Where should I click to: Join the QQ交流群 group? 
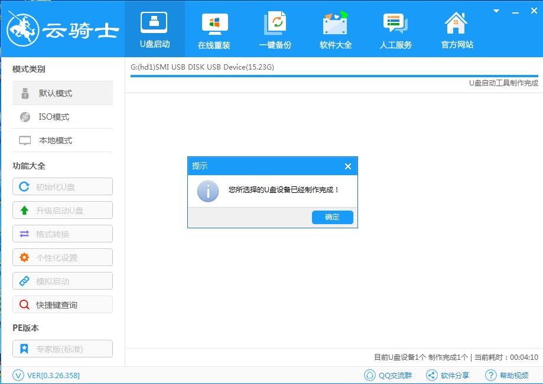pyautogui.click(x=387, y=375)
